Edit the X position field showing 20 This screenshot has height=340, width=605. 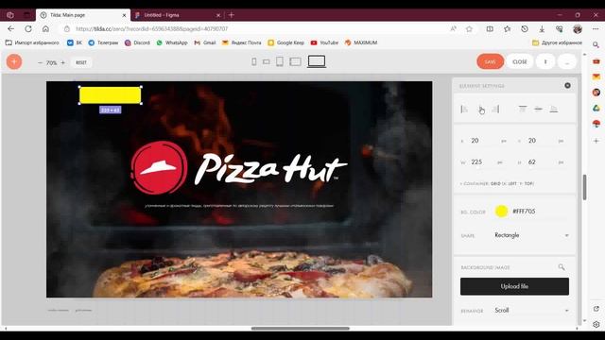click(484, 141)
